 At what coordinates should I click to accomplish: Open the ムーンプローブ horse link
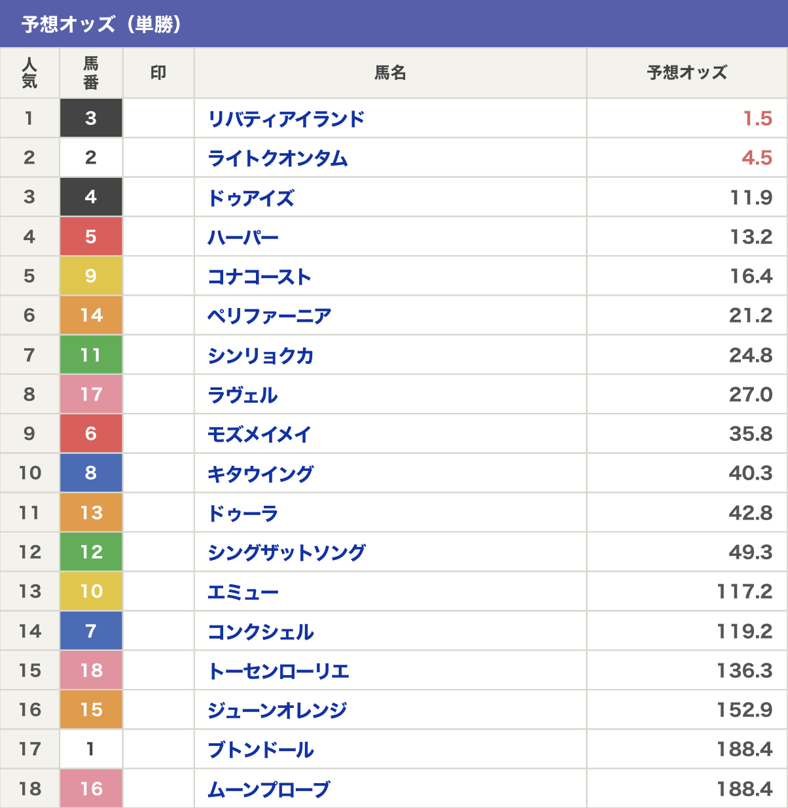point(268,790)
